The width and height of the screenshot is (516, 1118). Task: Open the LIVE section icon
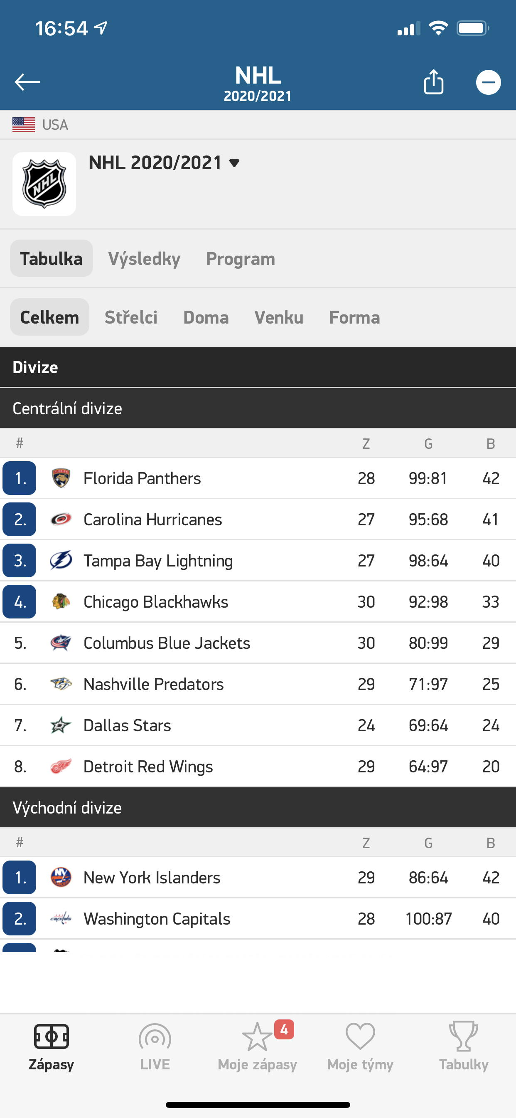[x=155, y=1037]
